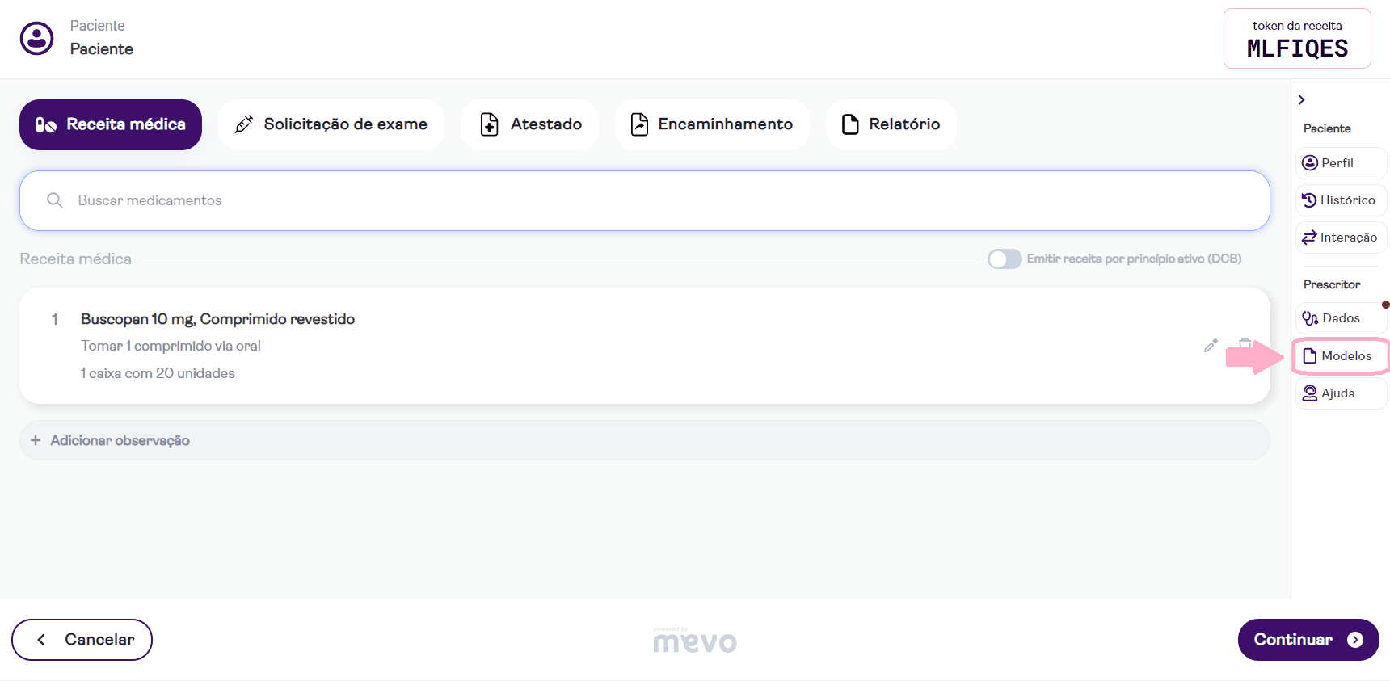Click the prescription token MLFIQES box
Screen dimensions: 1390x681
[1296, 39]
